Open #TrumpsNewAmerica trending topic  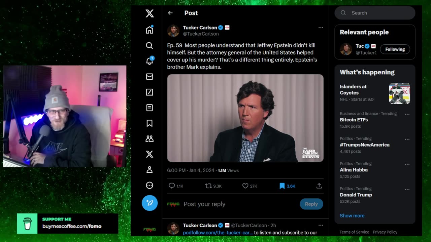pyautogui.click(x=364, y=145)
